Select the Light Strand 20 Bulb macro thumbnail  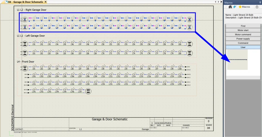[237, 59]
